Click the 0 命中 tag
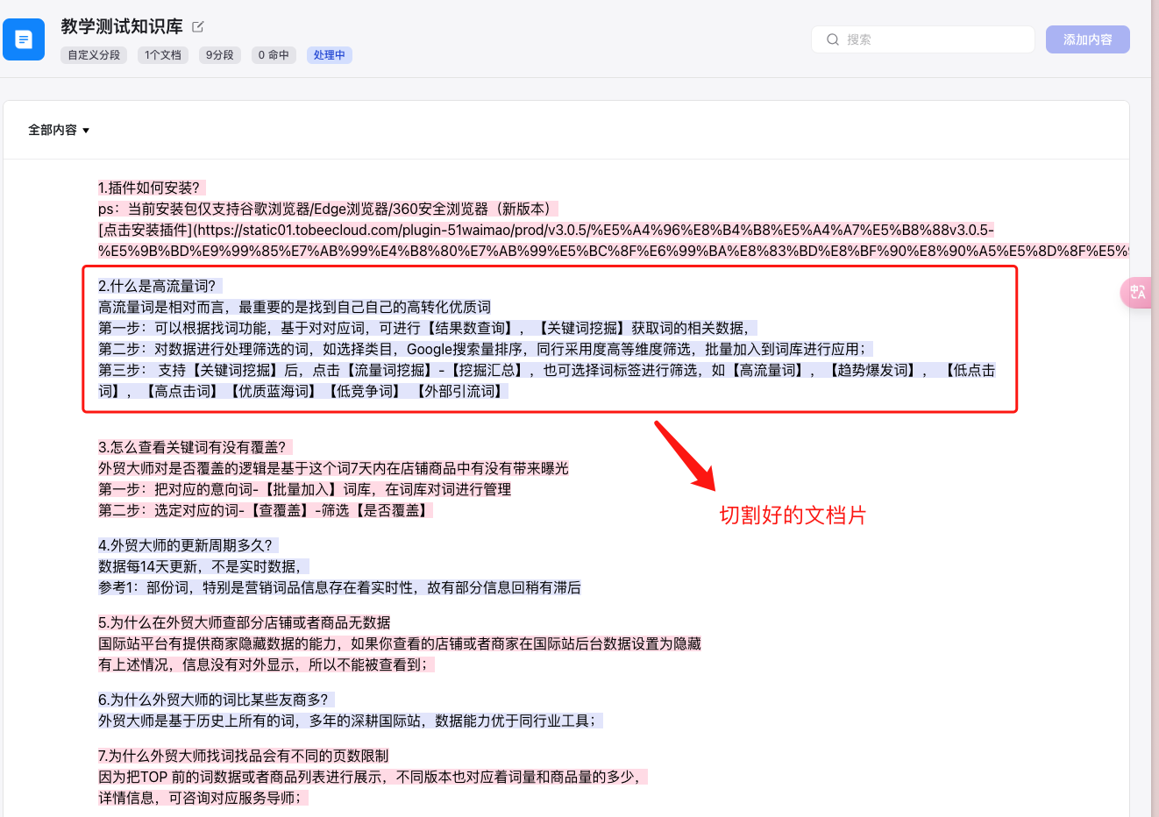 274,55
